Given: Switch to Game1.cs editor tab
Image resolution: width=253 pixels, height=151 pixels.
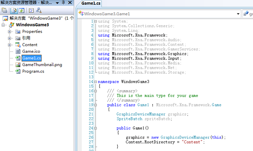Looking at the screenshot, I should [91, 3].
